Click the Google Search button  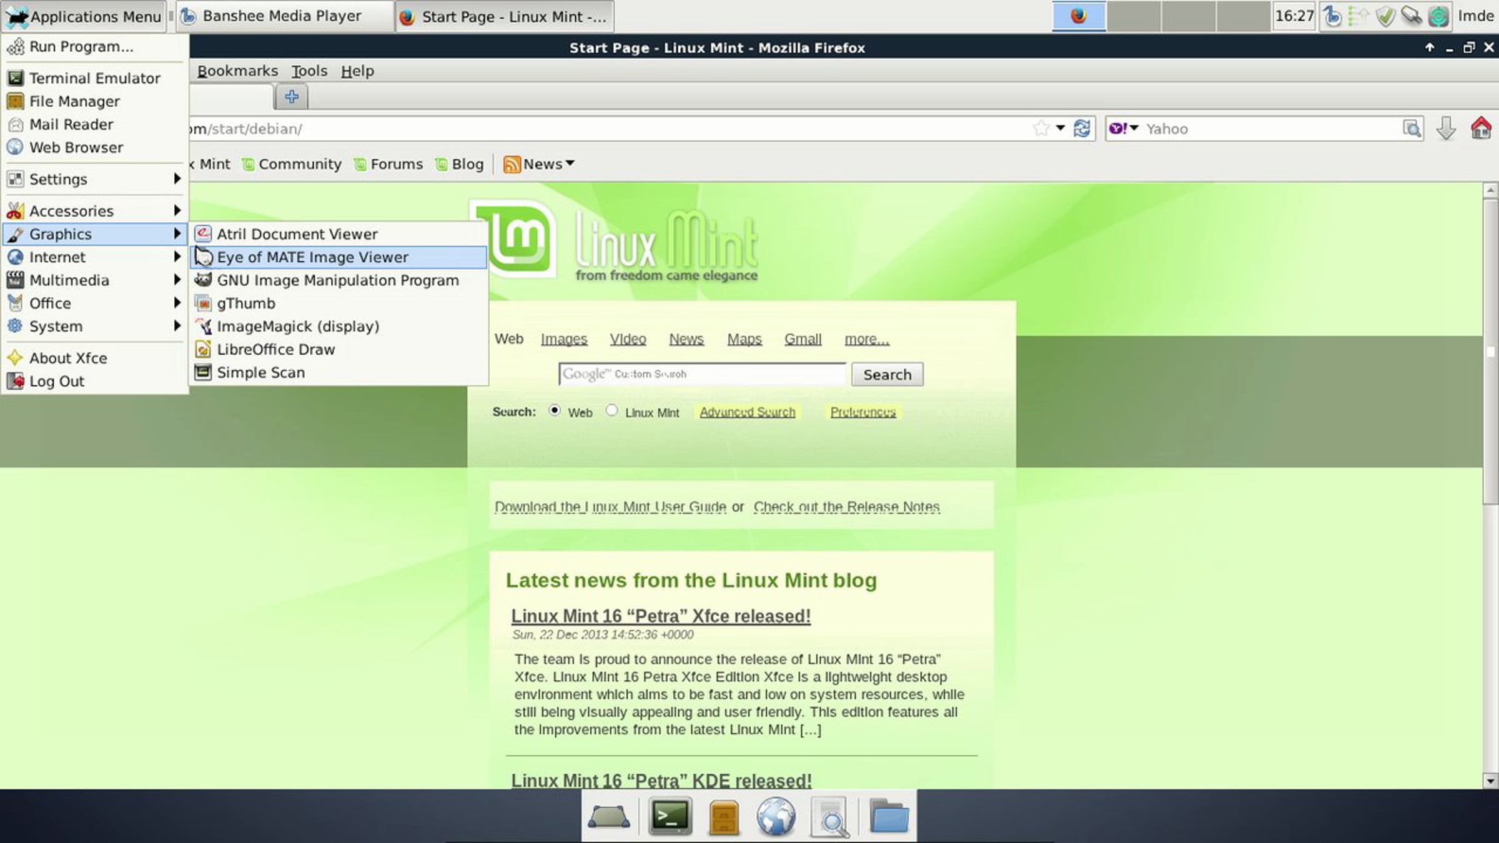887,375
